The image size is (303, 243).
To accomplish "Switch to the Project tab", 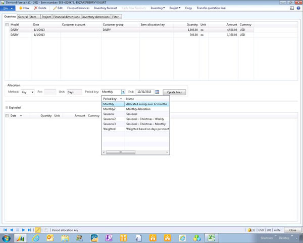I will point(46,17).
